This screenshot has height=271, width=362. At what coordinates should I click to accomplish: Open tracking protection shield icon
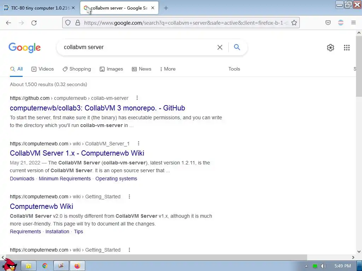(68, 23)
